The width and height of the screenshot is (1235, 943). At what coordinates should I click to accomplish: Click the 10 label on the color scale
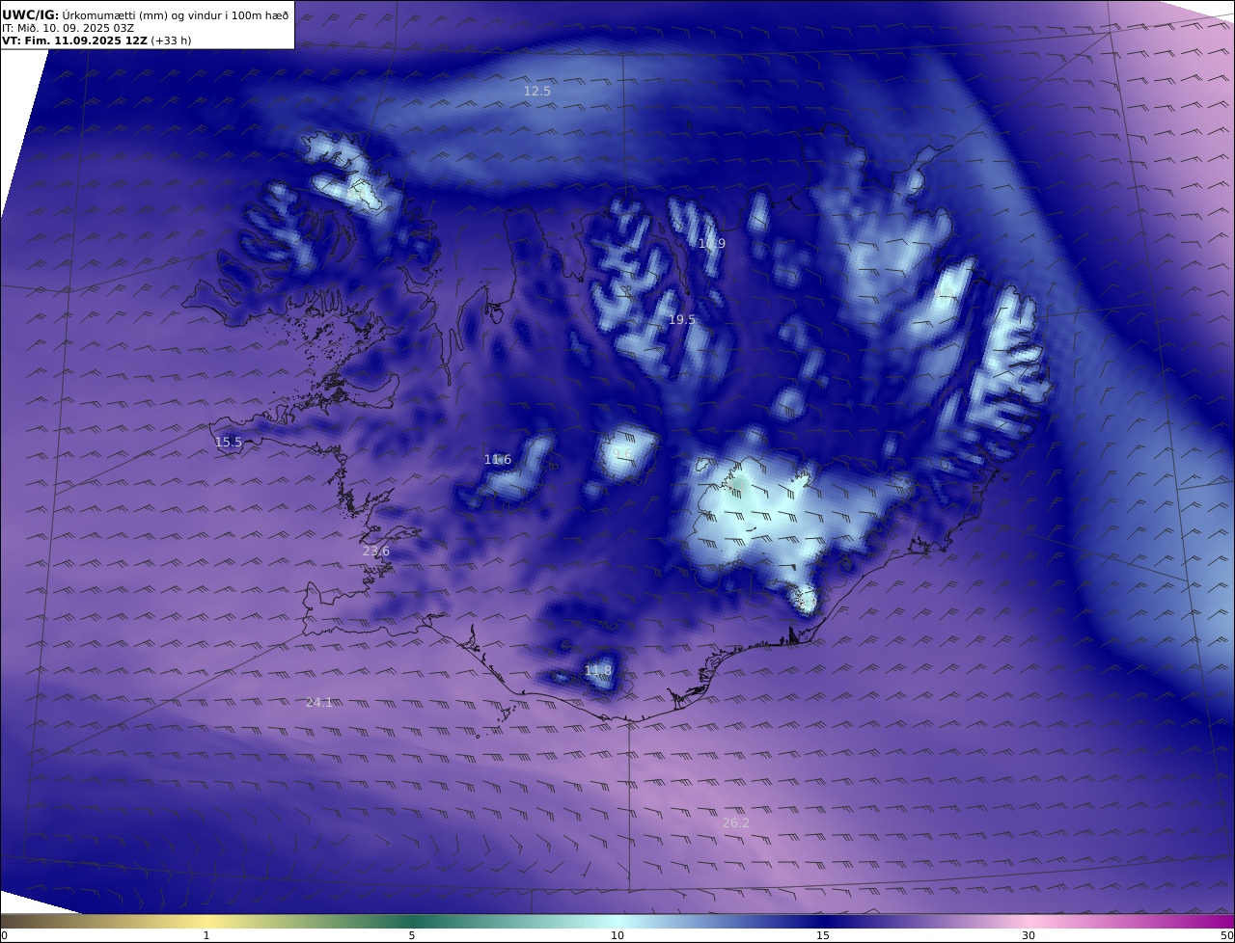pos(617,935)
